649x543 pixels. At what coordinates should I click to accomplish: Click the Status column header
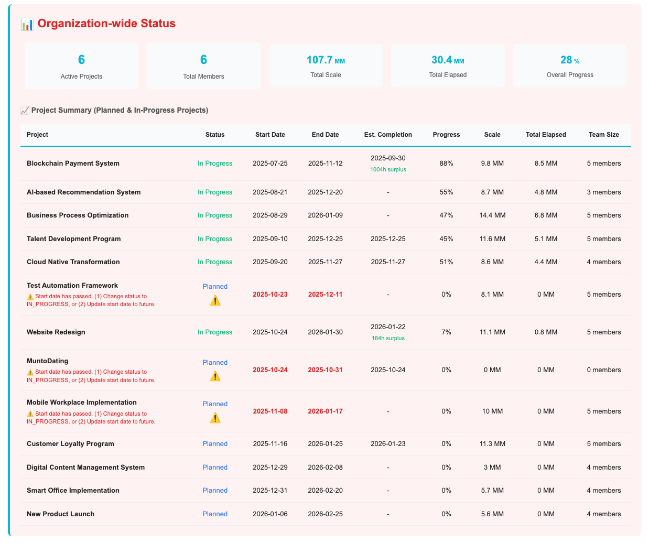215,135
